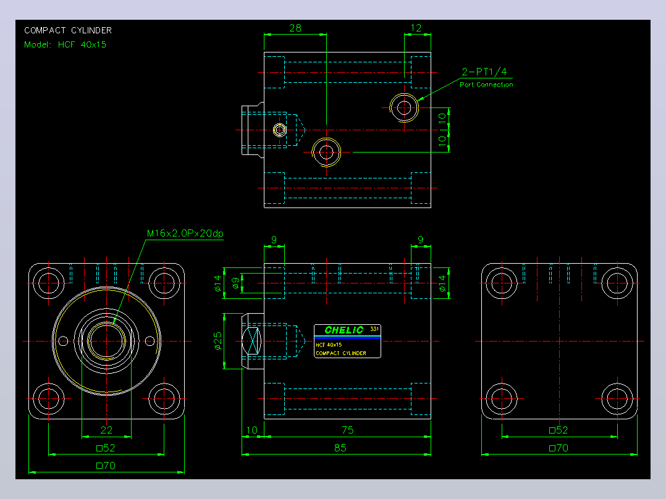Screen dimensions: 666x499
Task: Select the white "COMPACT CYLINDER" drawing title
Action: (x=68, y=31)
